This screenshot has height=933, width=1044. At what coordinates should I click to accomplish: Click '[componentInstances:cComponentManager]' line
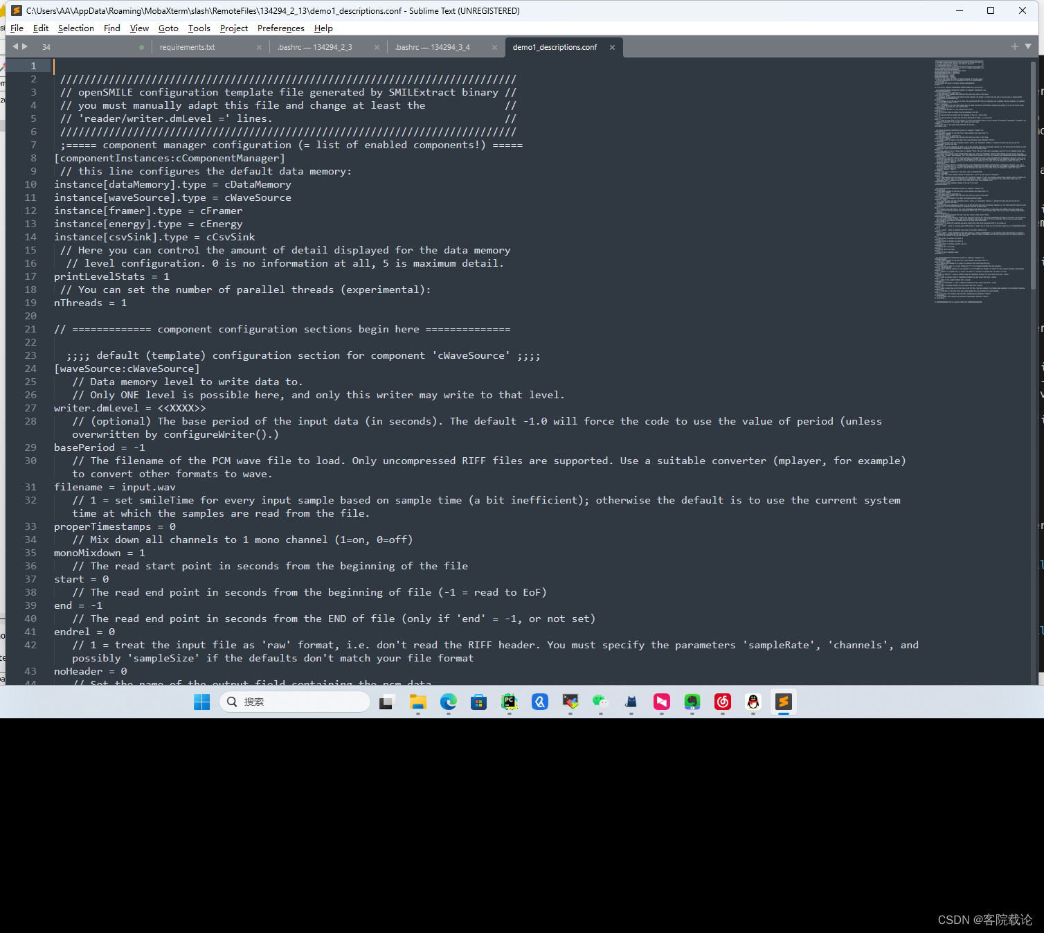(170, 158)
